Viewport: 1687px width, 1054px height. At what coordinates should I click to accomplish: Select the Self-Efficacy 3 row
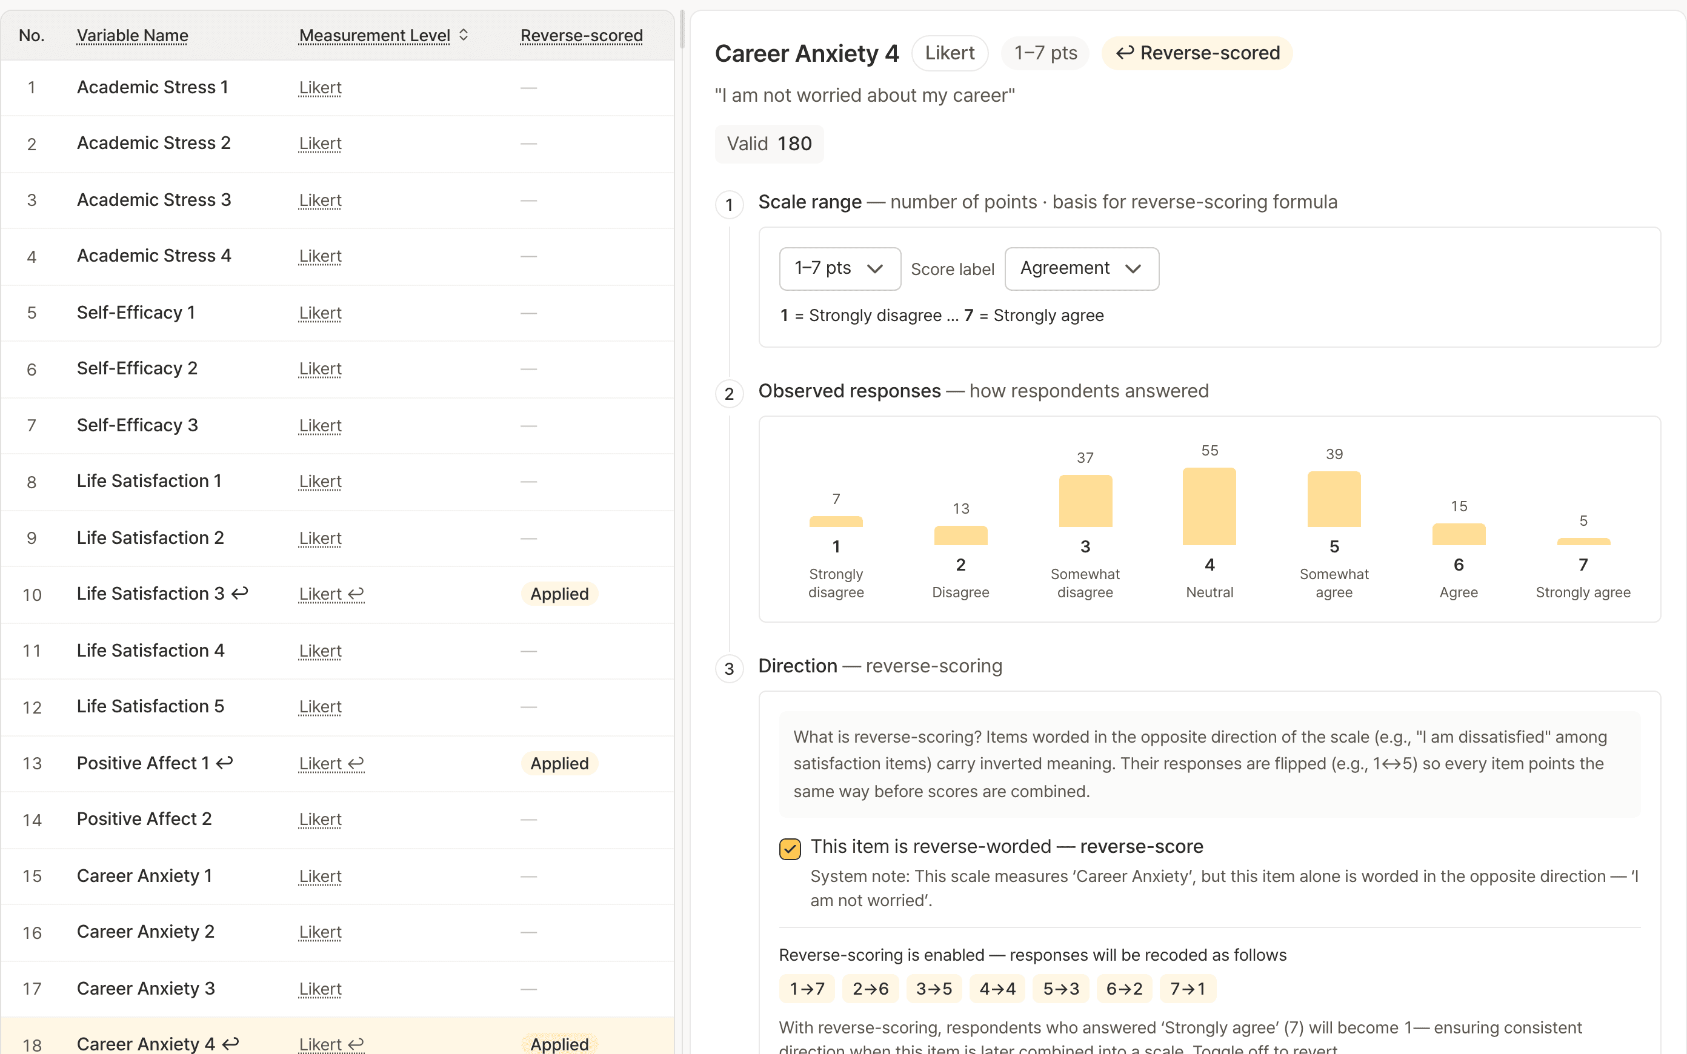(338, 425)
